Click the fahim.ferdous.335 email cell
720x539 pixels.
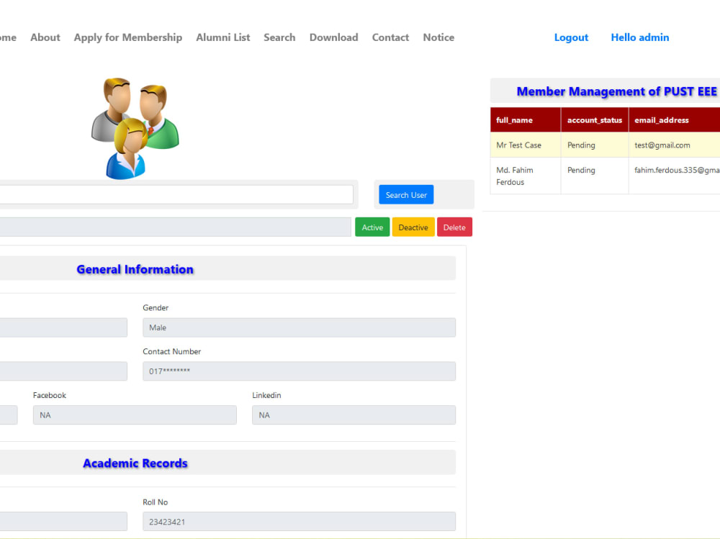coord(674,176)
